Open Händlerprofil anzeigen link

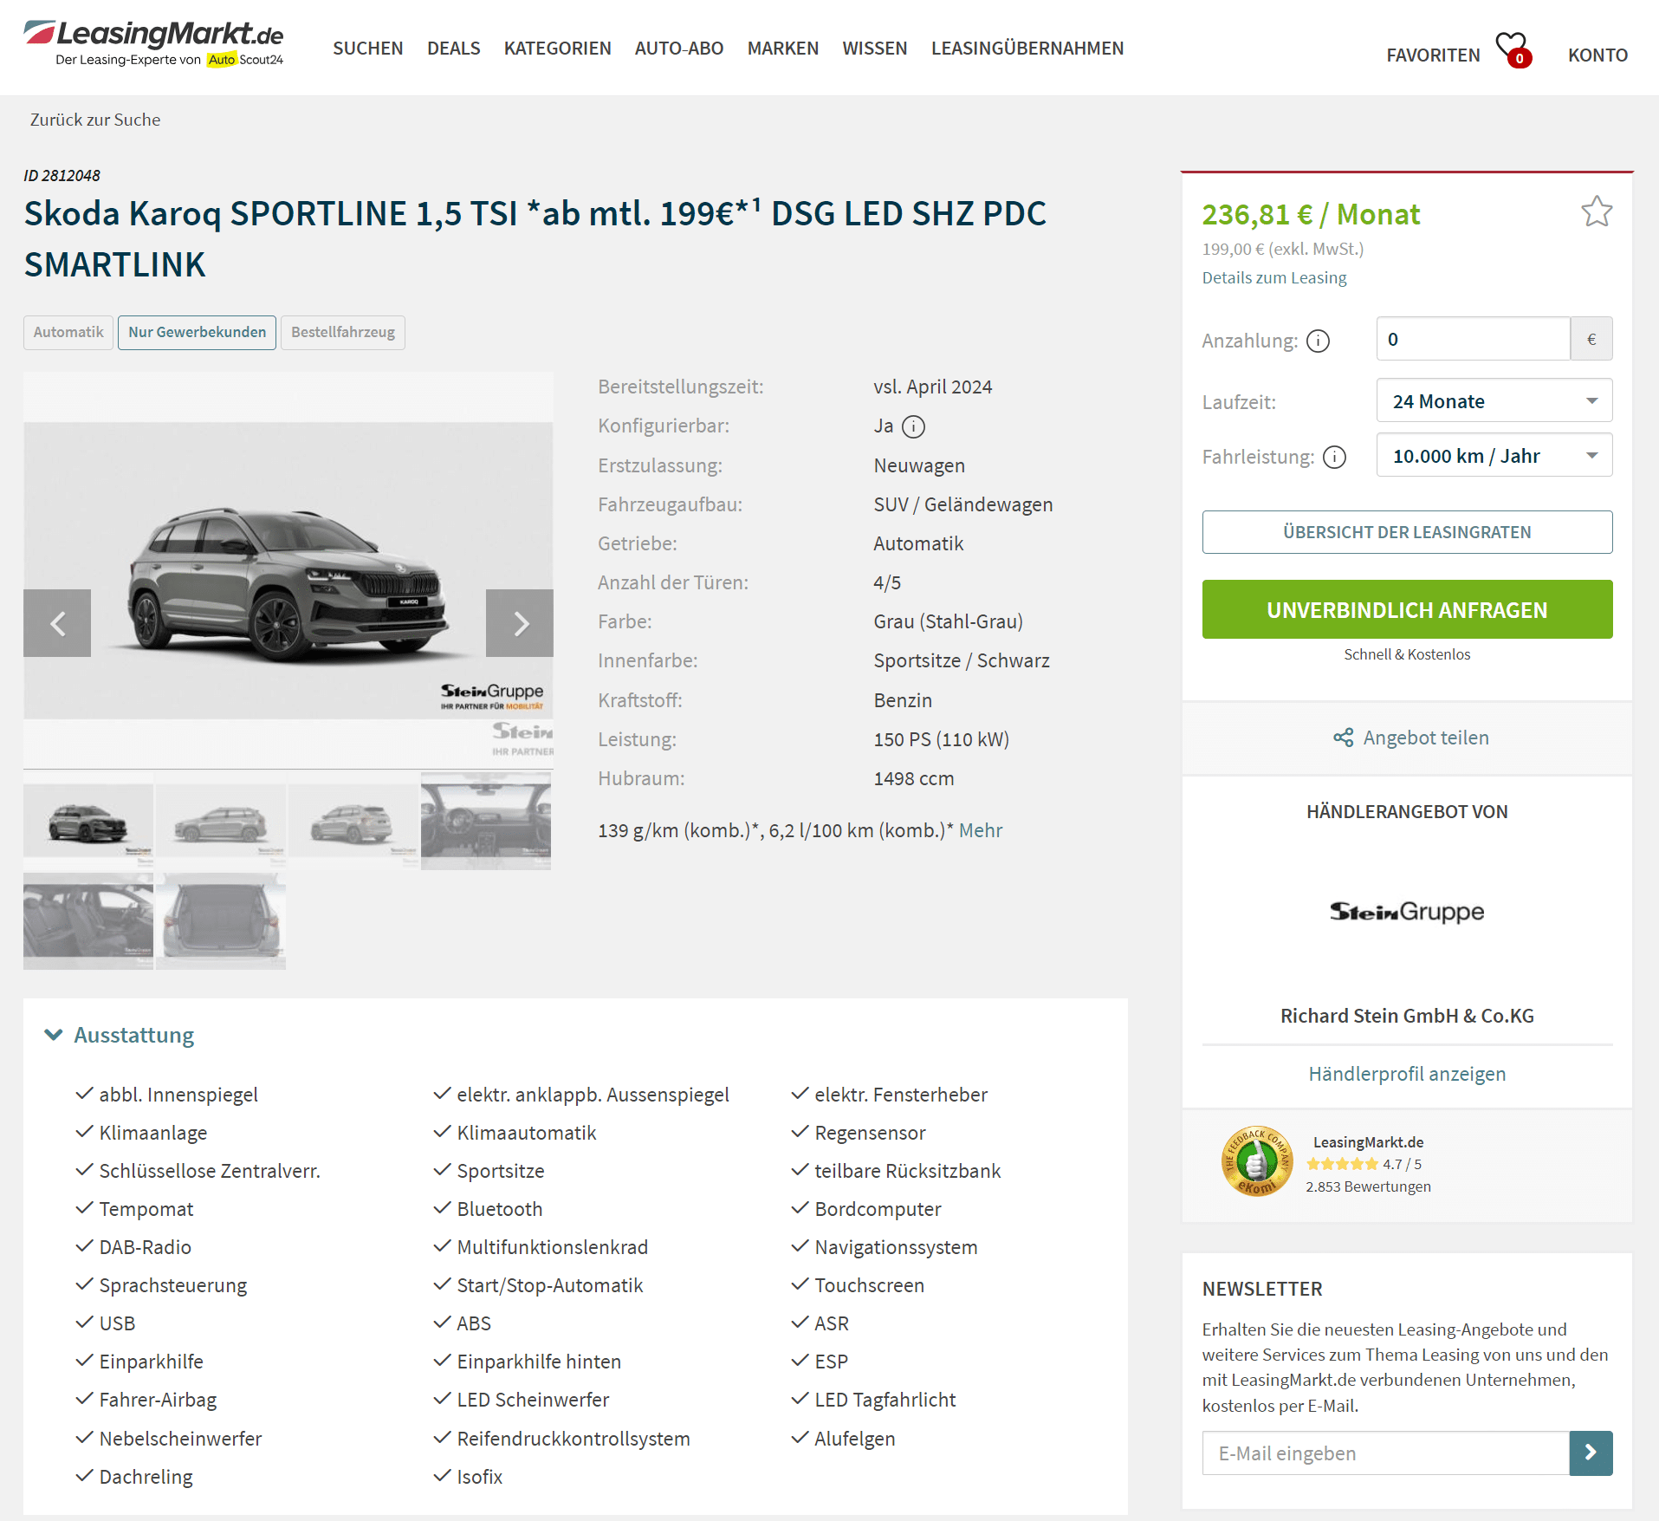point(1407,1074)
